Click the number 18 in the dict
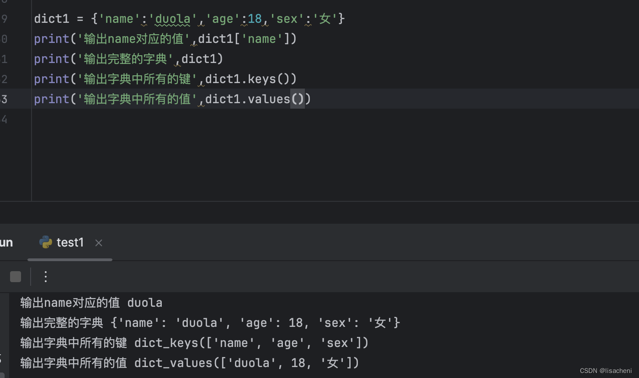 coord(255,19)
